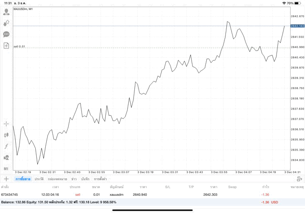Open the chat messages bubble icon
The width and height of the screenshot is (305, 213).
point(6,34)
